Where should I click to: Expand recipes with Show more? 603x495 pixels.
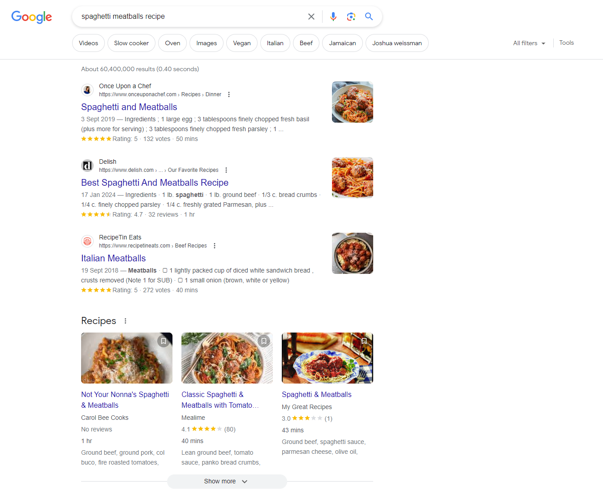pyautogui.click(x=227, y=482)
